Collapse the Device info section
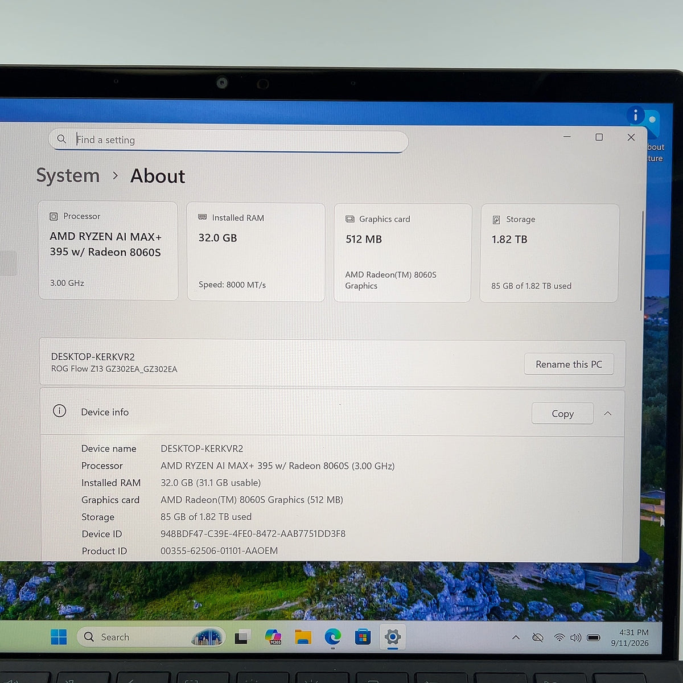This screenshot has width=683, height=683. pos(607,414)
